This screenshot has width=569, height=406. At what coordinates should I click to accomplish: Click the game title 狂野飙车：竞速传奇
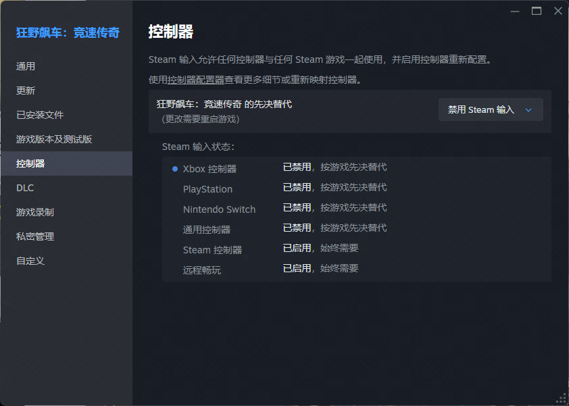[x=68, y=32]
